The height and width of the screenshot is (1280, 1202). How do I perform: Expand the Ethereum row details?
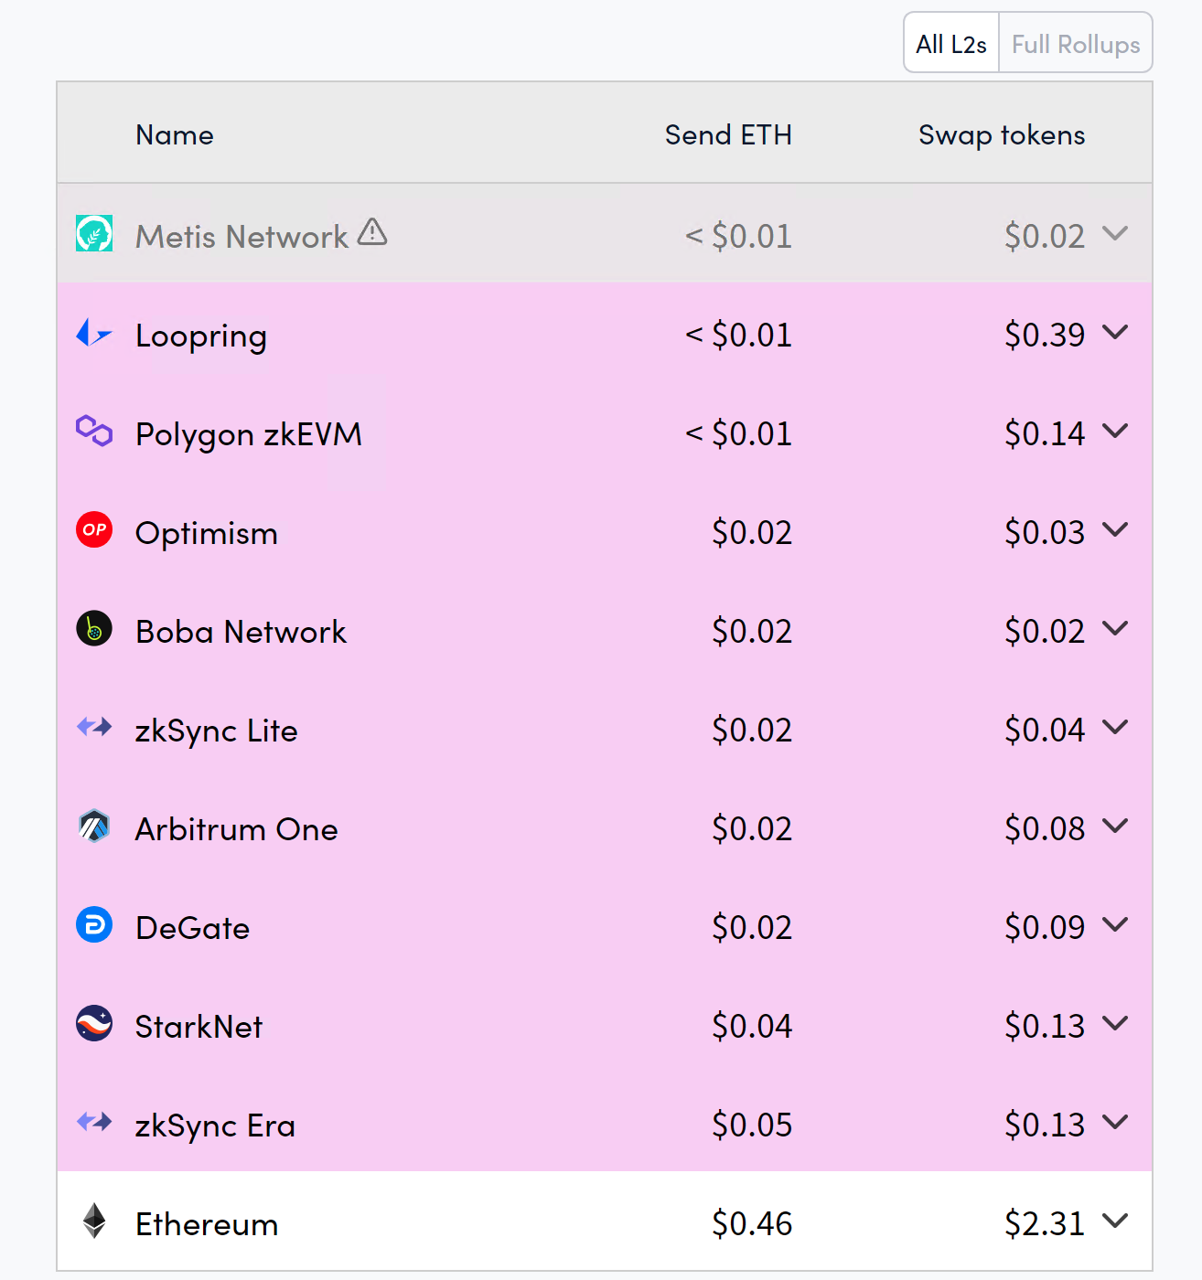(1115, 1221)
